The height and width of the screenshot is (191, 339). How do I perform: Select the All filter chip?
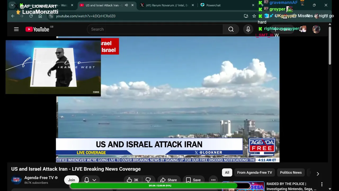click(x=227, y=172)
